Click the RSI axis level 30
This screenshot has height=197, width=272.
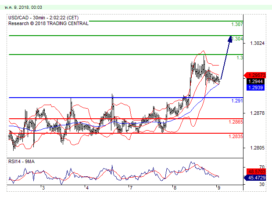click(x=262, y=184)
